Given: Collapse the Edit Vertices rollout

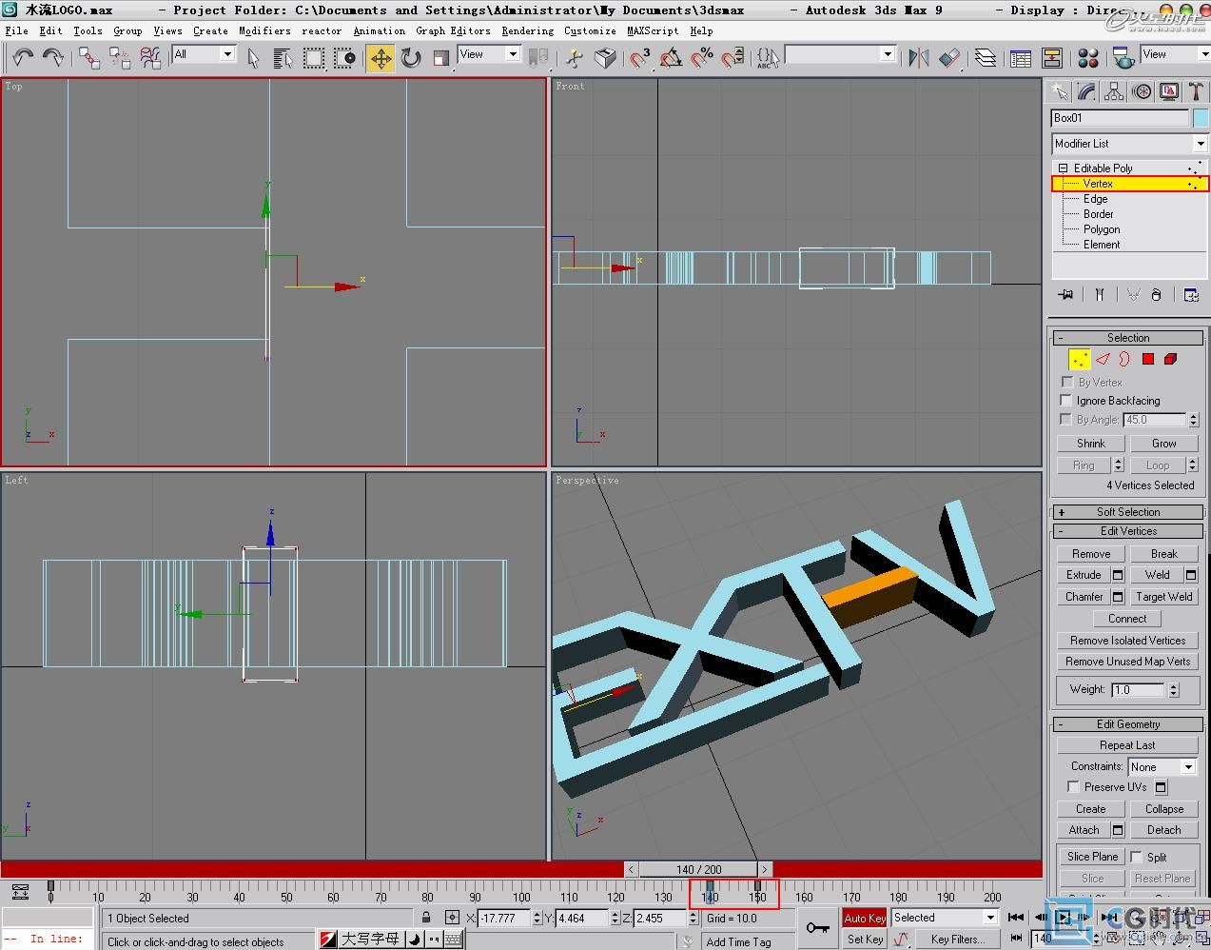Looking at the screenshot, I should click(1128, 531).
